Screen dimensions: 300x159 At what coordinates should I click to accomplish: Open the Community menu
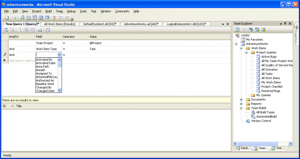[x=122, y=11]
